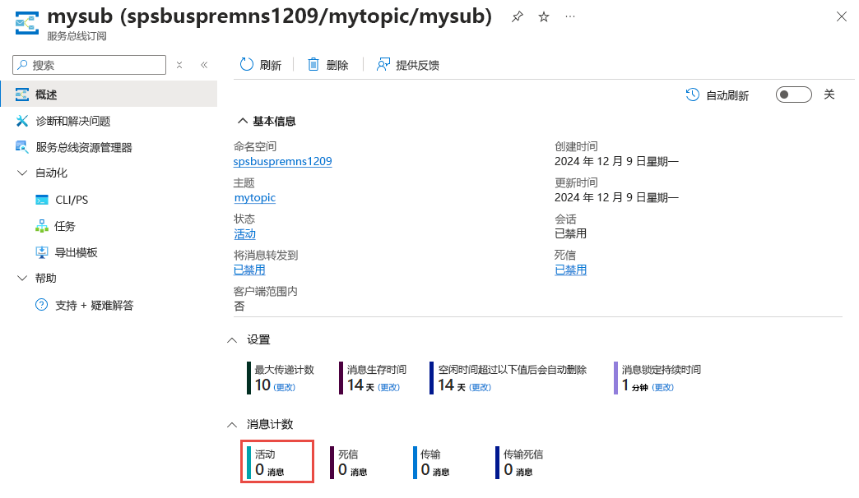Toggle the 自动刷新 switch on
The width and height of the screenshot is (859, 498).
click(x=793, y=95)
